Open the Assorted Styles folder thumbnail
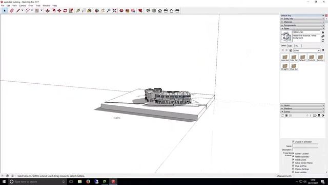The width and height of the screenshot is (328, 185). click(x=285, y=58)
